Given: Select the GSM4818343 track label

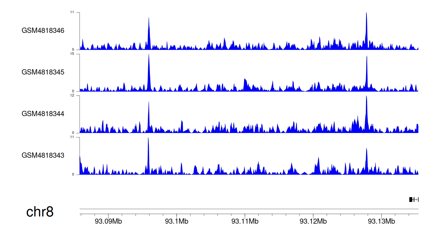Looking at the screenshot, I should click(43, 155).
